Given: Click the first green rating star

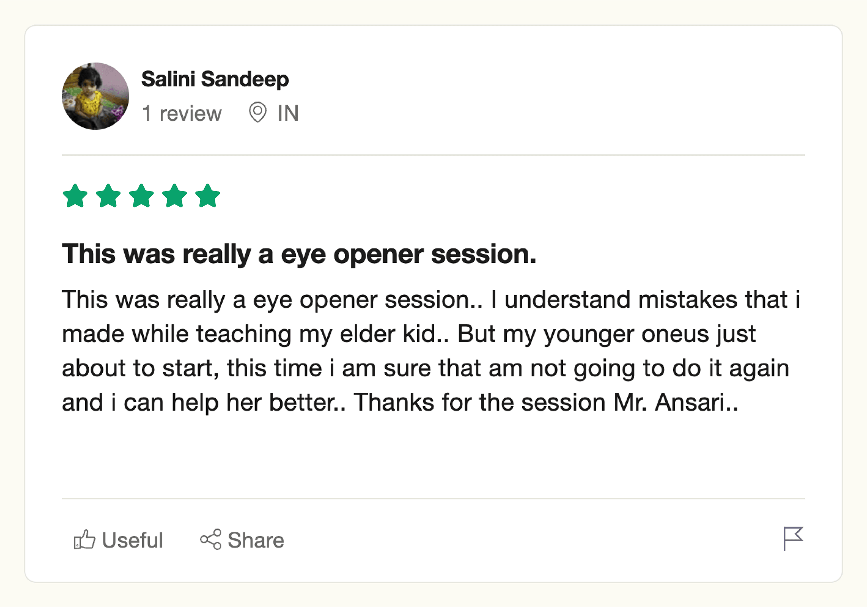Looking at the screenshot, I should pyautogui.click(x=75, y=196).
